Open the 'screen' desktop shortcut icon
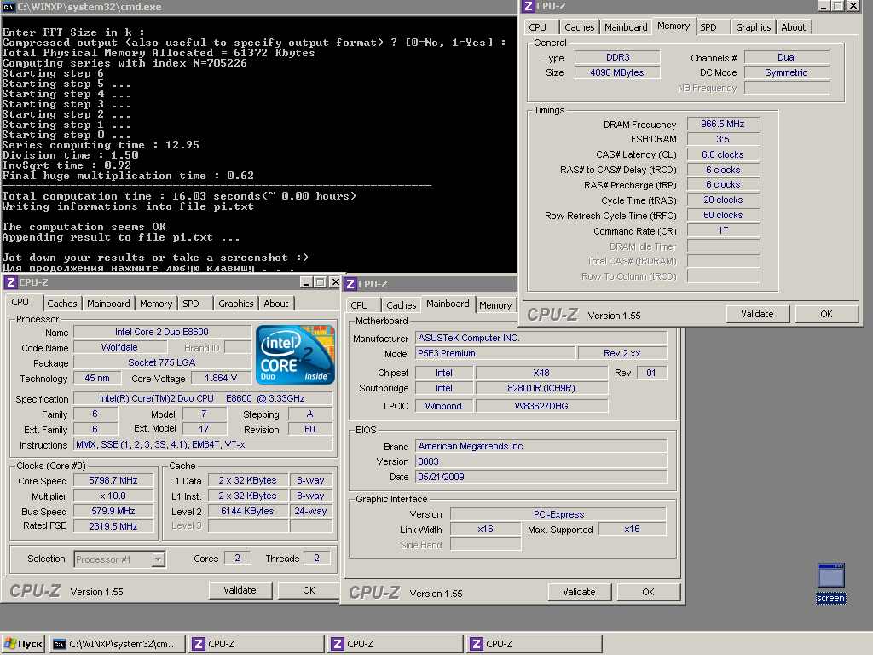Viewport: 873px width, 655px height. pos(830,583)
